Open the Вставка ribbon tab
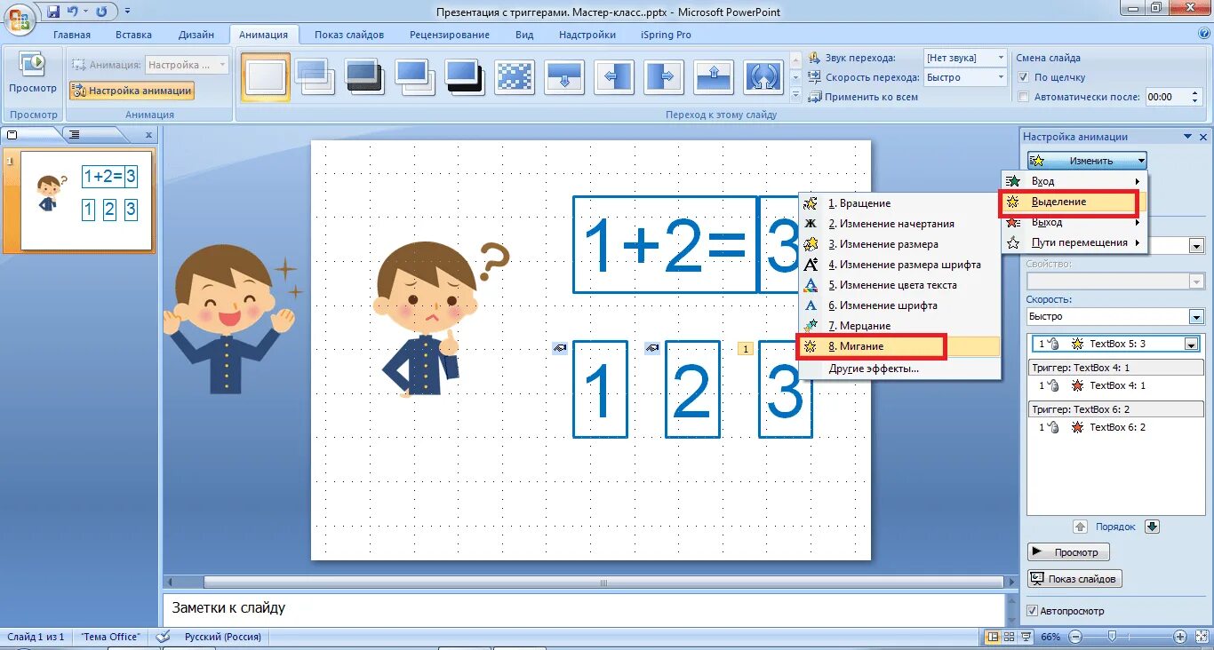 pyautogui.click(x=134, y=35)
